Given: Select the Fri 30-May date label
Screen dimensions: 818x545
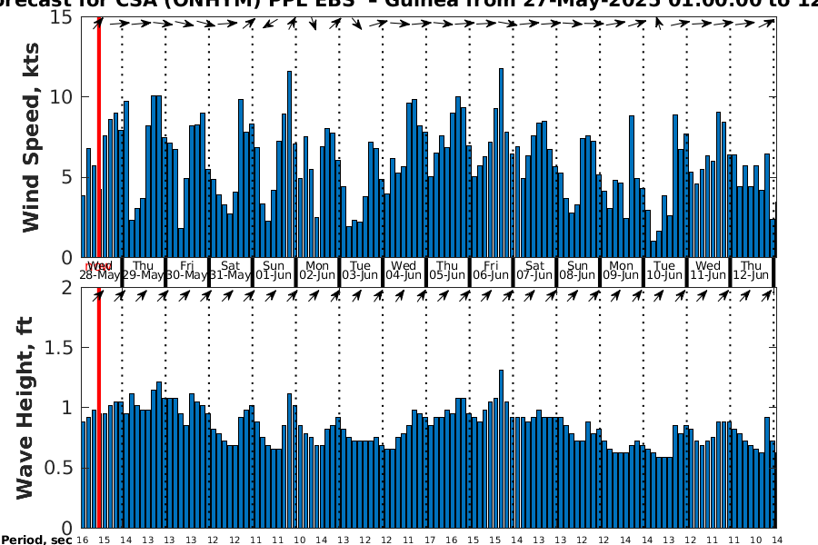Looking at the screenshot, I should [186, 270].
